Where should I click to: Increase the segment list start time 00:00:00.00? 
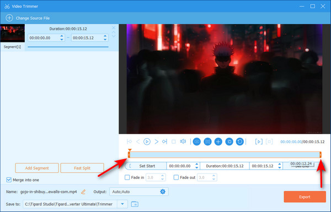(x=62, y=36)
